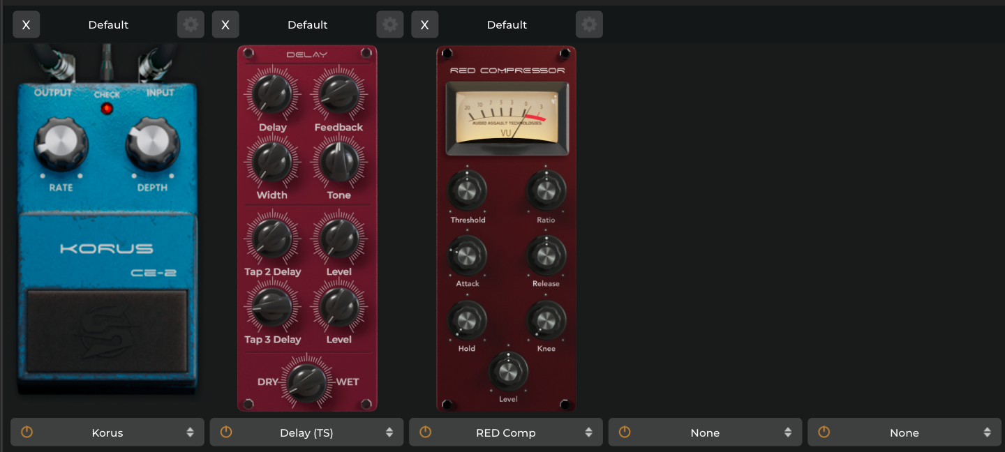
Task: Click the Default preset name above Delay
Action: [x=307, y=24]
